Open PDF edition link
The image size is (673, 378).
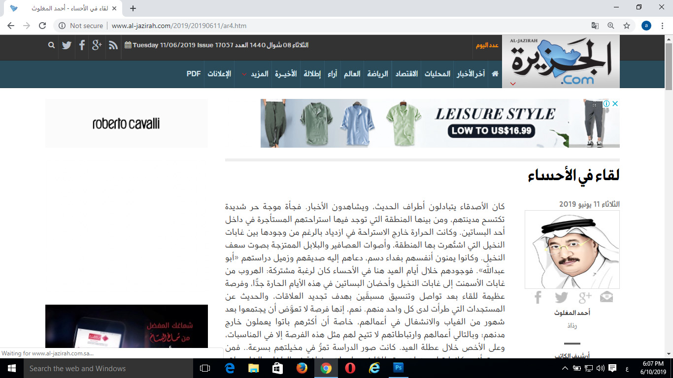click(194, 74)
